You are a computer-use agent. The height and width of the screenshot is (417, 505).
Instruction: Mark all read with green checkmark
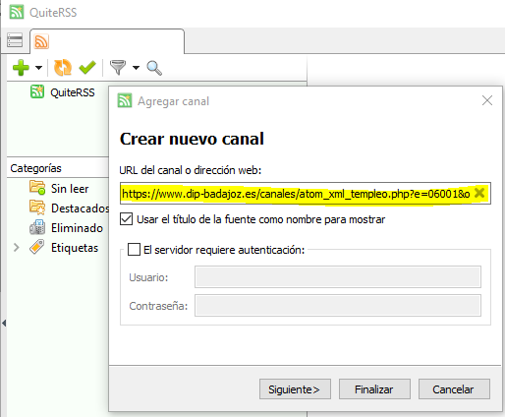click(x=87, y=68)
